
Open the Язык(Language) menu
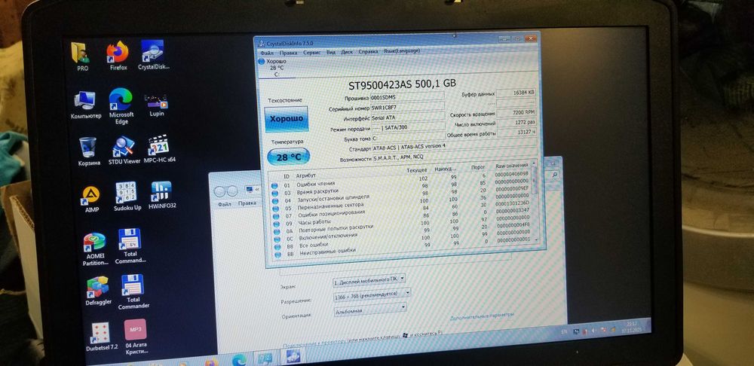402,50
